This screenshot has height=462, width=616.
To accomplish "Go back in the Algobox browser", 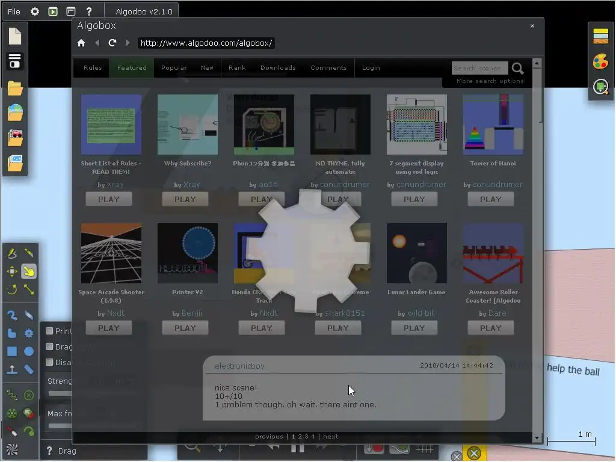I will pyautogui.click(x=97, y=43).
